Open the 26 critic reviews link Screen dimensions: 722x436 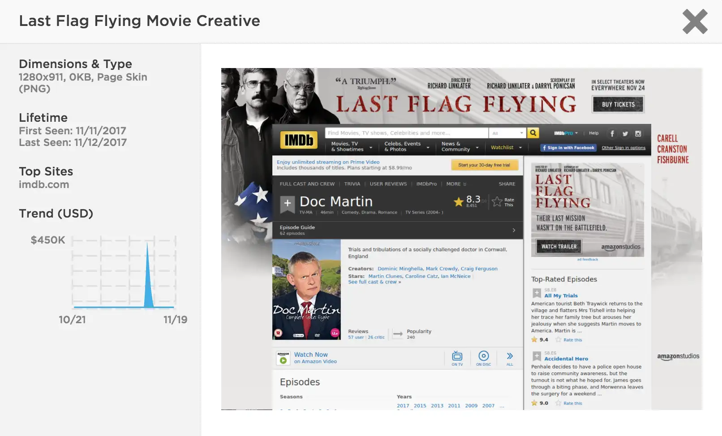pyautogui.click(x=376, y=337)
